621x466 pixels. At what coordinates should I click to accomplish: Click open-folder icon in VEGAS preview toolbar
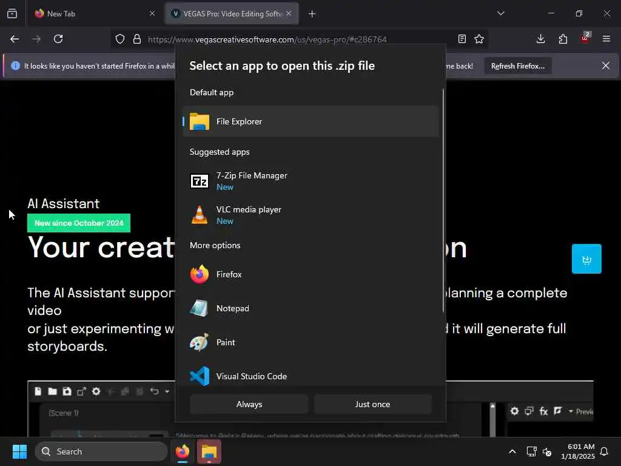tap(52, 391)
